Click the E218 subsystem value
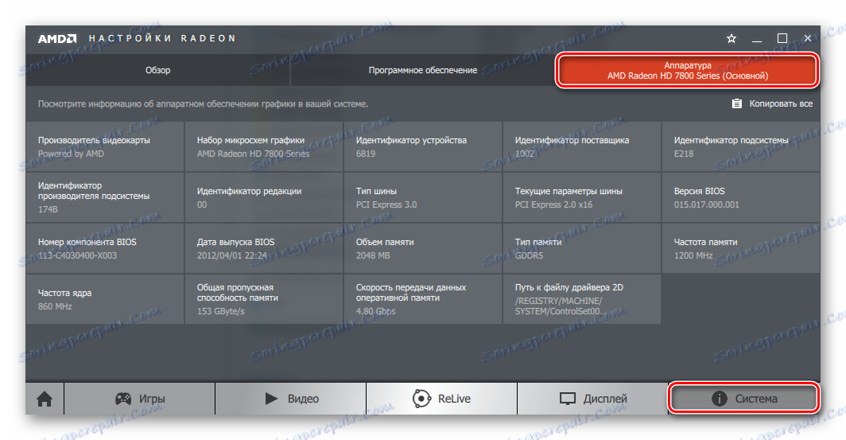Viewport: 846px width, 440px height. pyautogui.click(x=684, y=154)
